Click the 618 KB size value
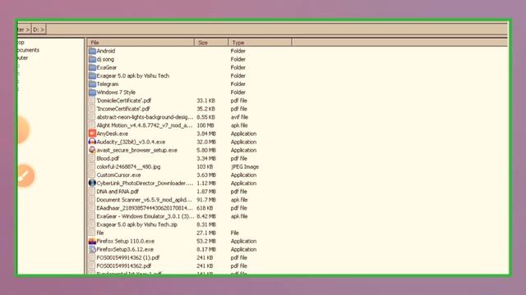The width and height of the screenshot is (526, 295). (x=205, y=208)
